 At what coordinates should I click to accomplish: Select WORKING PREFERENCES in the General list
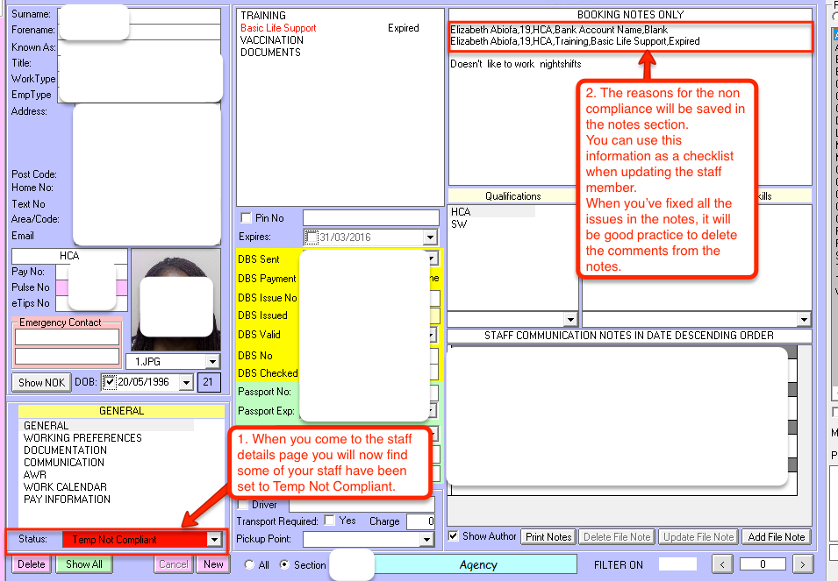pos(82,438)
